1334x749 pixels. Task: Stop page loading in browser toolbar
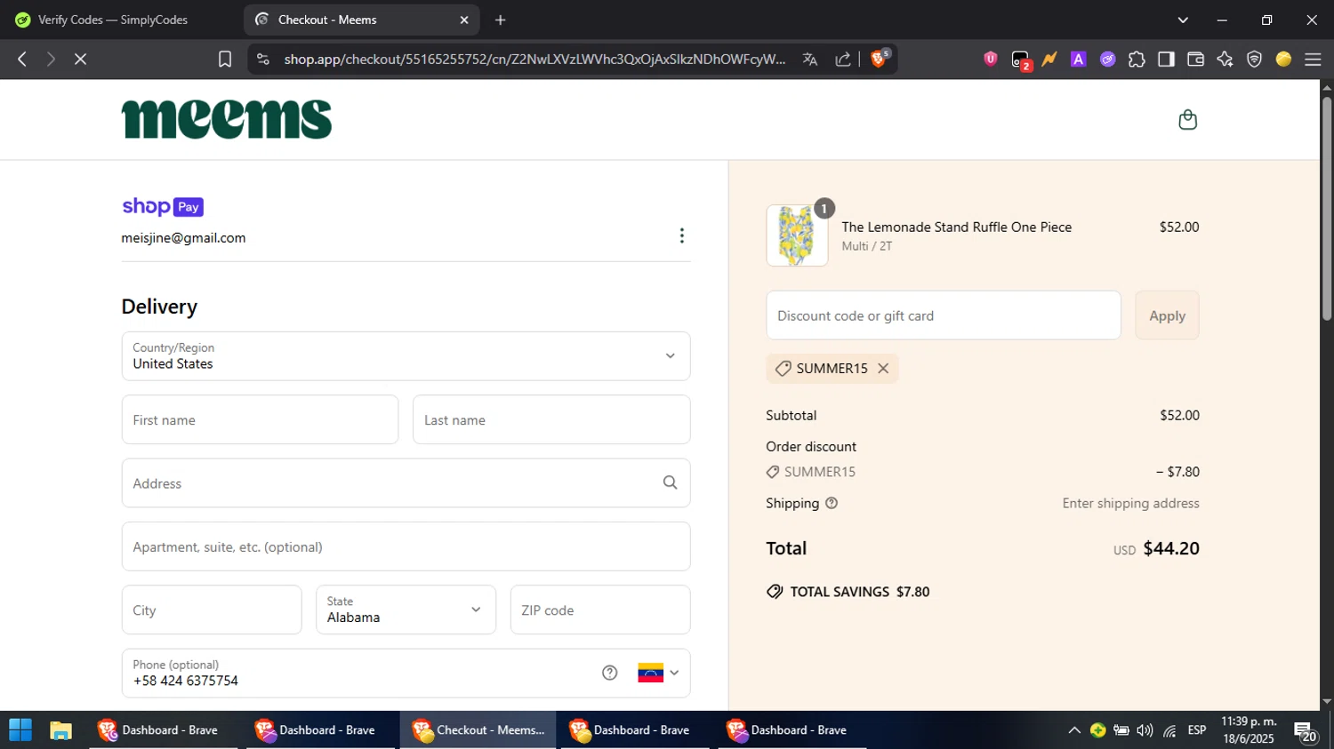pyautogui.click(x=80, y=59)
